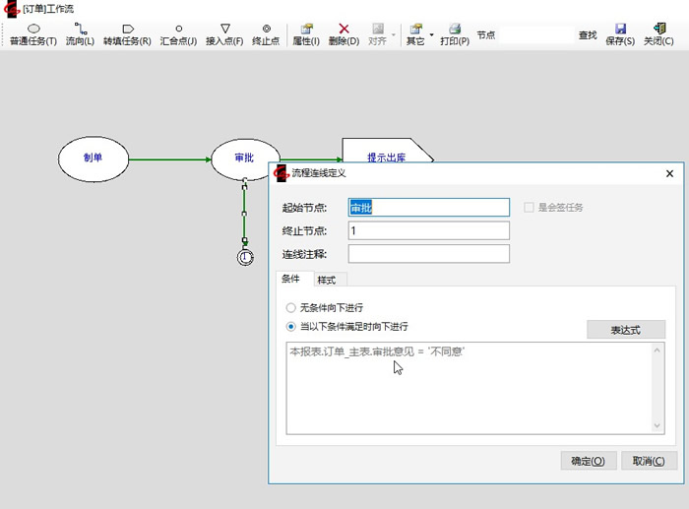Open 属性(I) properties from toolbar
This screenshot has width=689, height=509.
[306, 34]
